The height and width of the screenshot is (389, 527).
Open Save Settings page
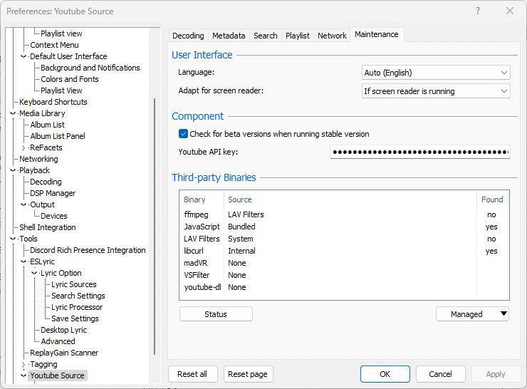[x=75, y=318]
